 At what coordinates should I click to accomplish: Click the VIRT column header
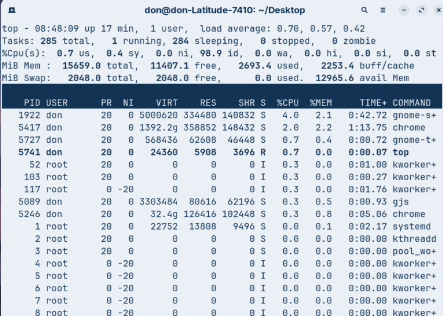point(167,102)
